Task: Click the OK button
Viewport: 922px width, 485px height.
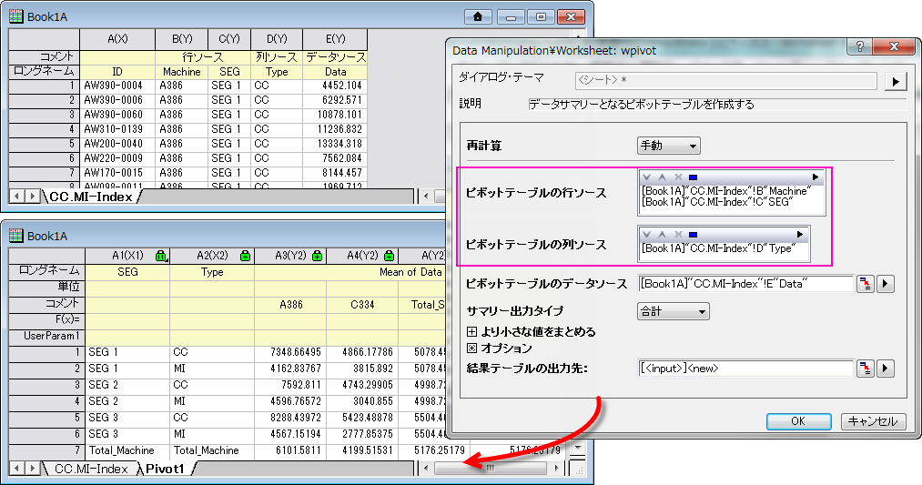Action: click(798, 421)
